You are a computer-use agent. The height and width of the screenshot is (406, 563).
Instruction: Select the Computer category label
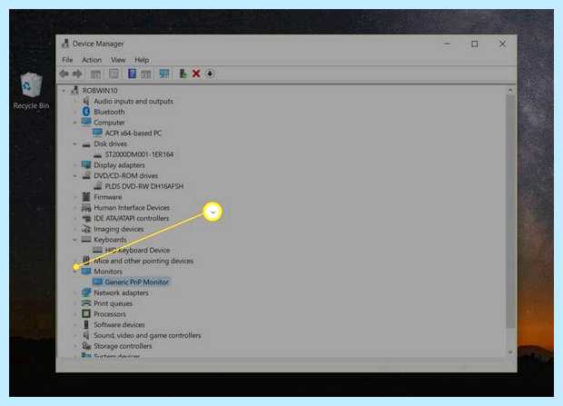109,123
